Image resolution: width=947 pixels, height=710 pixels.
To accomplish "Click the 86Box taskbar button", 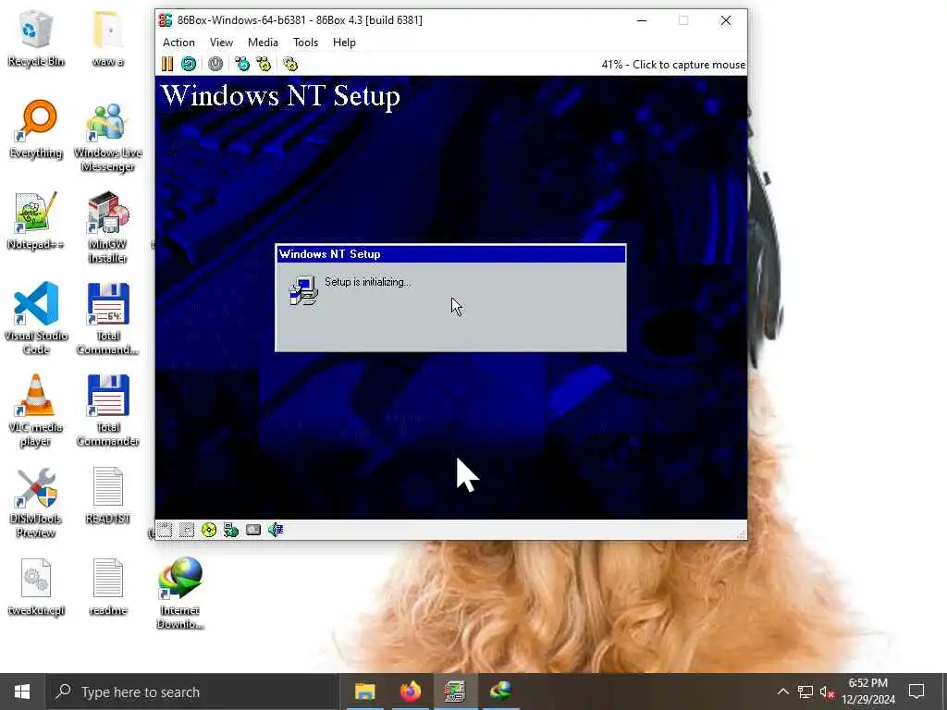I will point(455,692).
